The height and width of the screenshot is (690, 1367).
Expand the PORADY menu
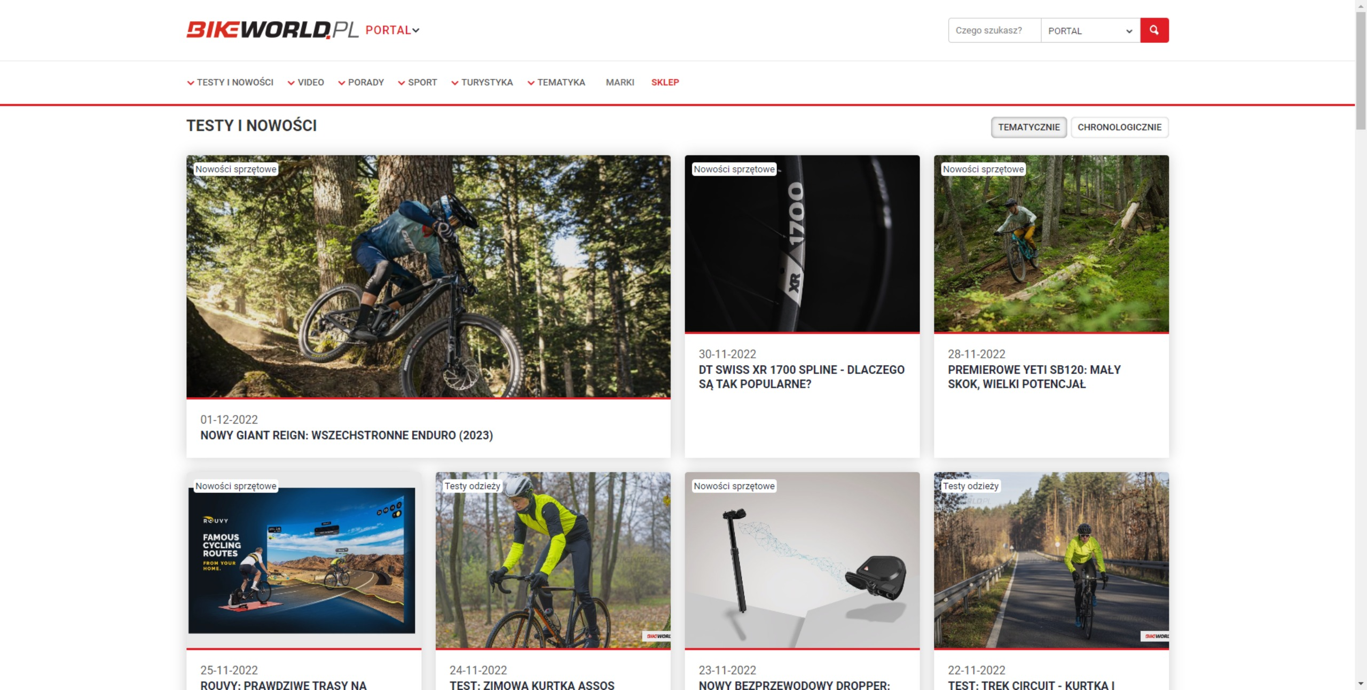tap(361, 82)
